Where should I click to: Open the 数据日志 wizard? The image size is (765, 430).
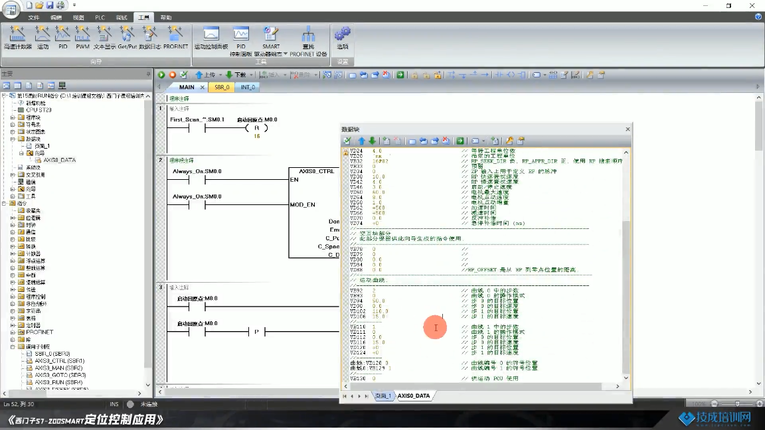point(150,38)
